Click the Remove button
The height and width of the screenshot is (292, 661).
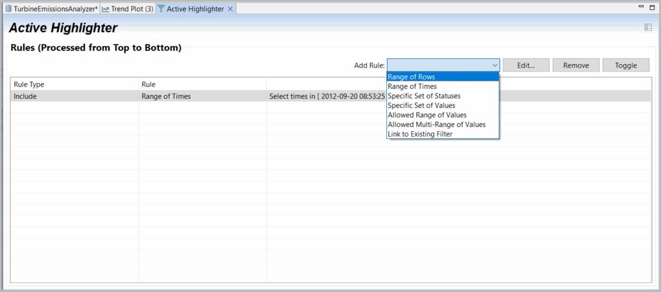[575, 65]
